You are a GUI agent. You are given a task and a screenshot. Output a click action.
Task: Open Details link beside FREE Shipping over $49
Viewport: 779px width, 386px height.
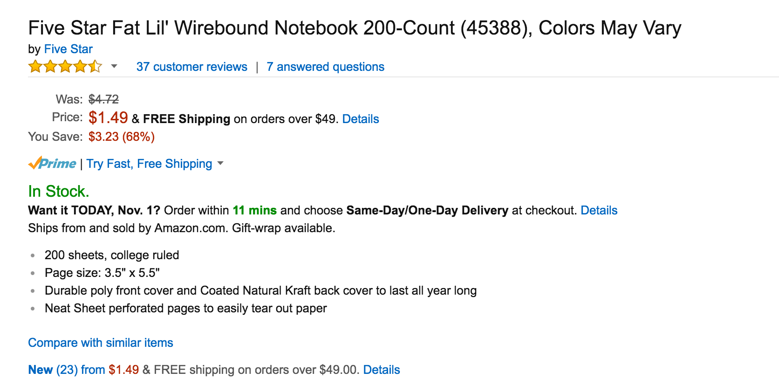pyautogui.click(x=361, y=119)
